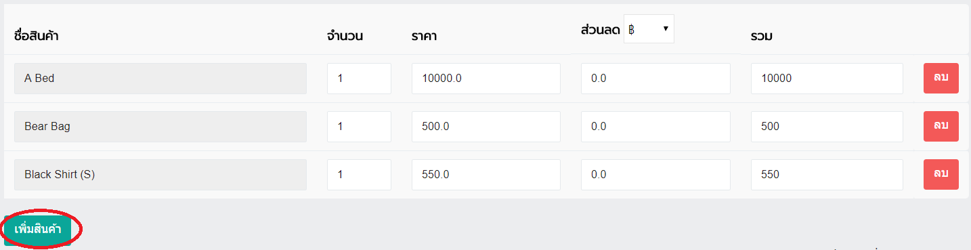The image size is (971, 250).
Task: Focus the price field showing 550.0
Action: (x=486, y=175)
